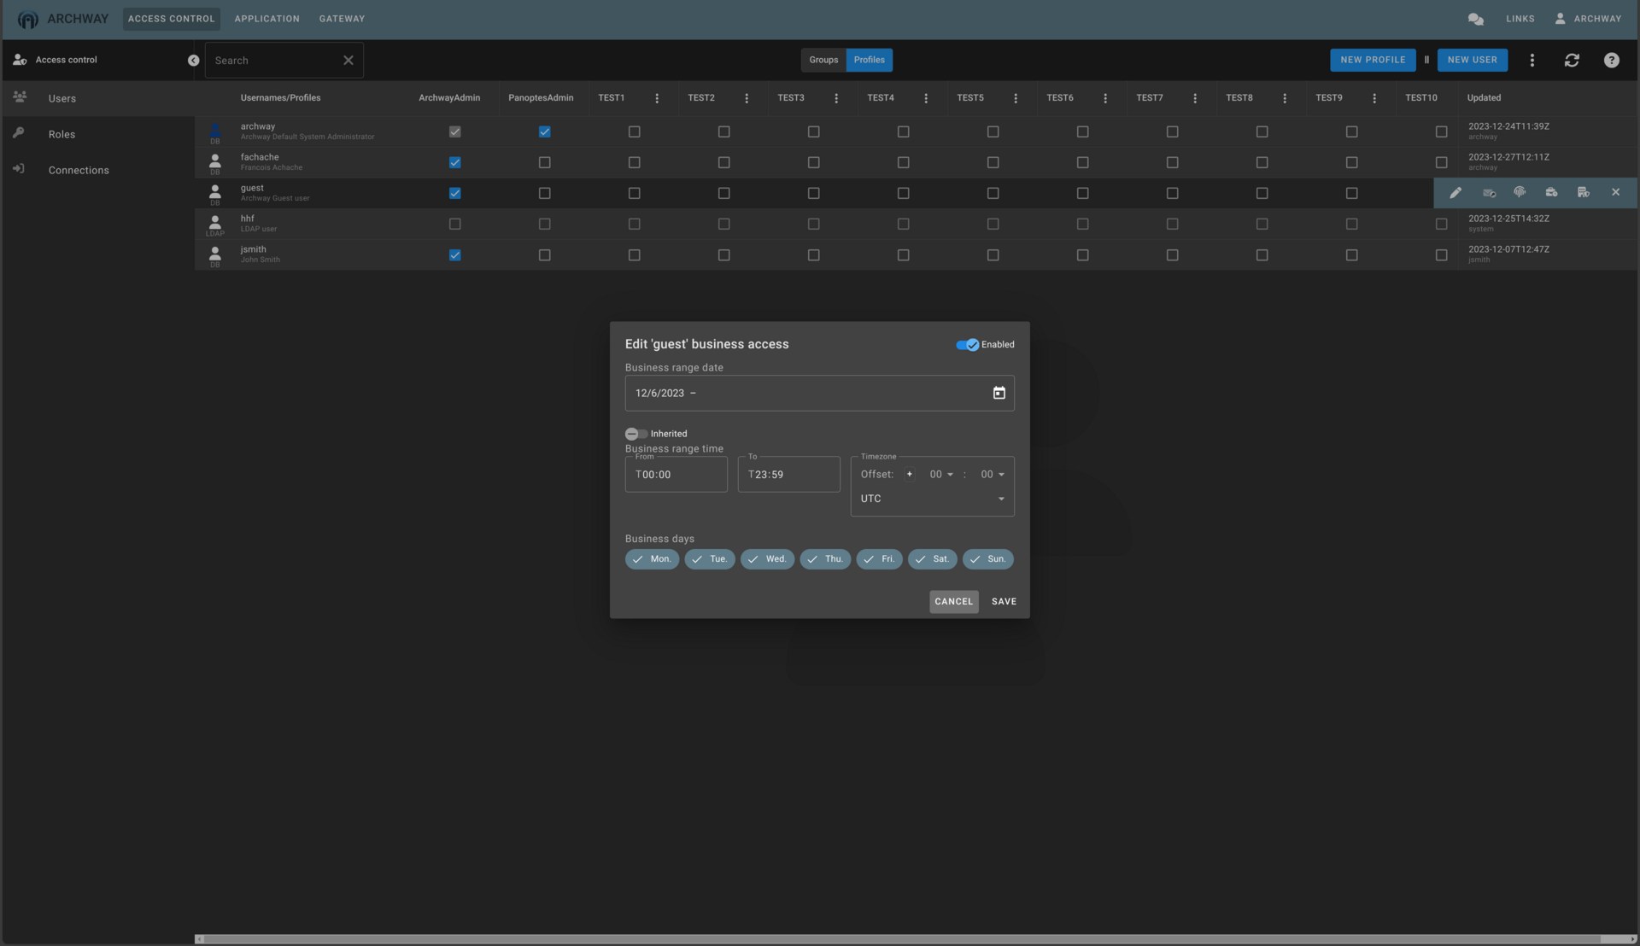The image size is (1640, 946).
Task: Check TEST5 for archway row
Action: click(x=993, y=131)
